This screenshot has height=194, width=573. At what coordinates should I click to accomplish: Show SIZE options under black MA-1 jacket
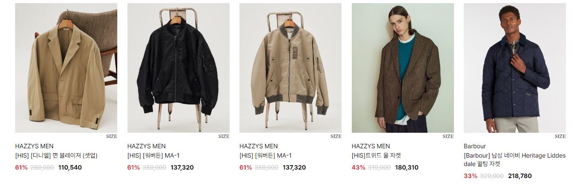pyautogui.click(x=224, y=137)
